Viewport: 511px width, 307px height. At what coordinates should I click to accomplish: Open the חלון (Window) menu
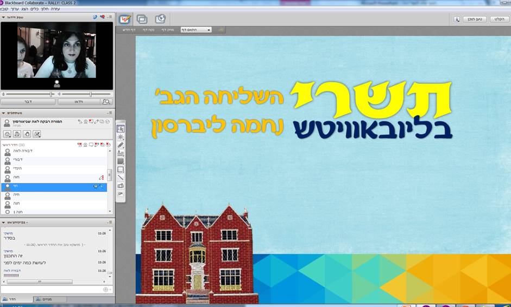click(45, 9)
